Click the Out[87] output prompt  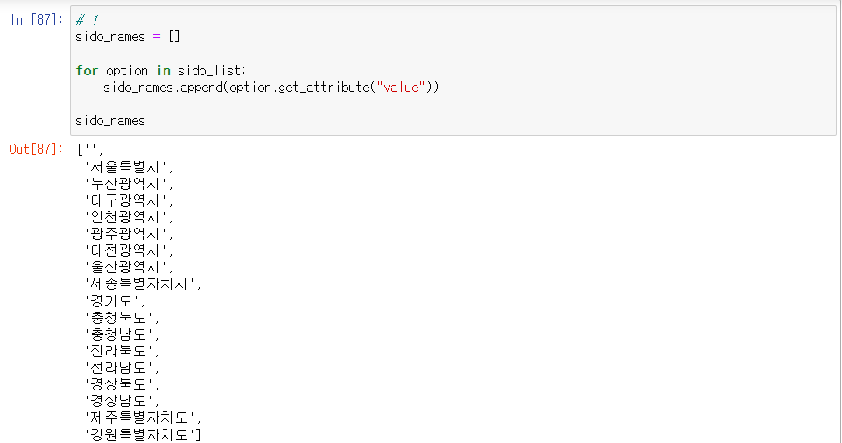coord(35,150)
